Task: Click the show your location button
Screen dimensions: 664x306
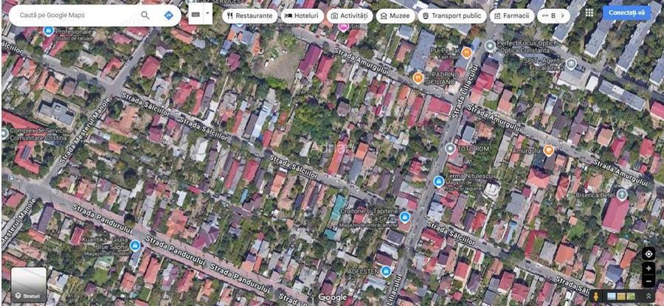Action: coord(649,254)
